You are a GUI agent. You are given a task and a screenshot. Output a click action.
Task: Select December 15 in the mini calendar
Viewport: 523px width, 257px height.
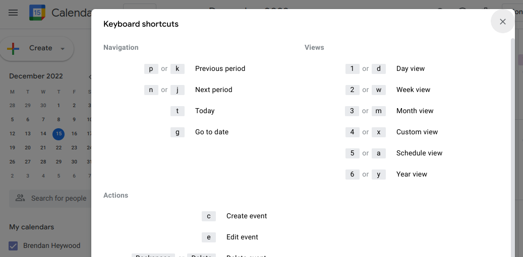click(59, 134)
